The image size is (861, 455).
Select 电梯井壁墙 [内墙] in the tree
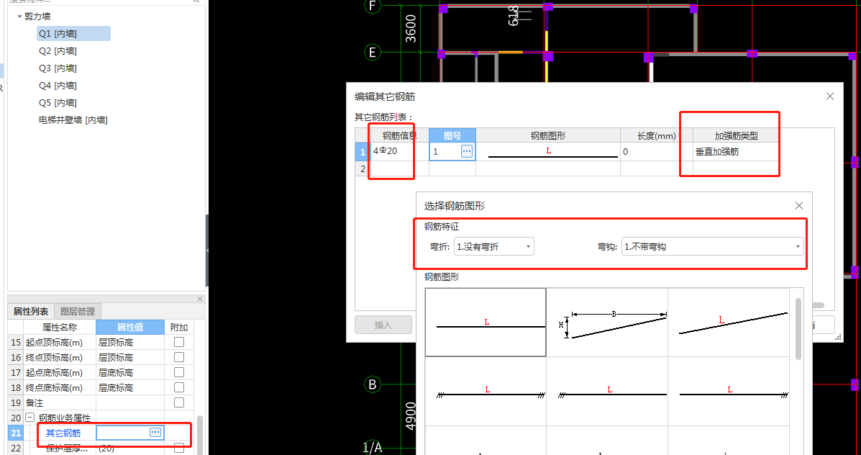click(x=73, y=120)
